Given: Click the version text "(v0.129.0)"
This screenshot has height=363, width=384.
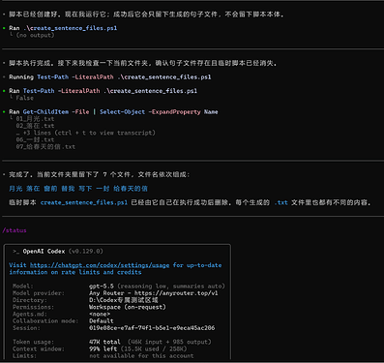Looking at the screenshot, I should [x=86, y=251].
